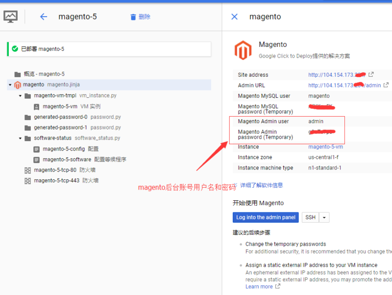392x295 pixels.
Task: Click the us-central1-f zone value
Action: [x=323, y=157]
